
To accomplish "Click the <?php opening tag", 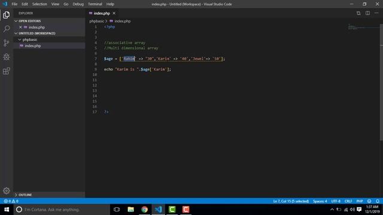I will tap(110, 27).
